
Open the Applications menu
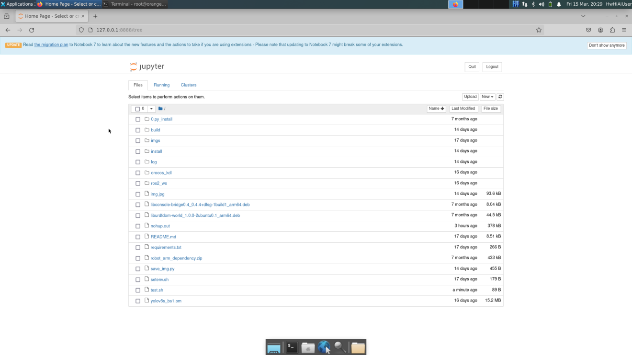click(17, 4)
